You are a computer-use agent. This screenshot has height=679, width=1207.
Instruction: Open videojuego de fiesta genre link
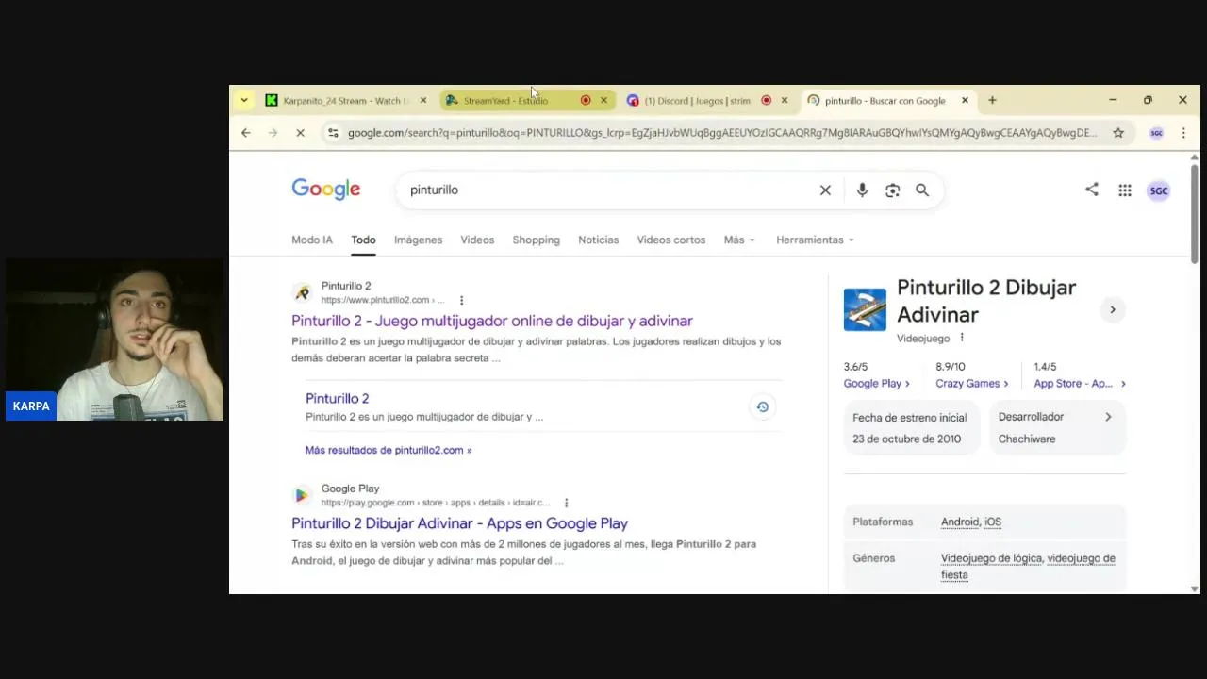1028,567
